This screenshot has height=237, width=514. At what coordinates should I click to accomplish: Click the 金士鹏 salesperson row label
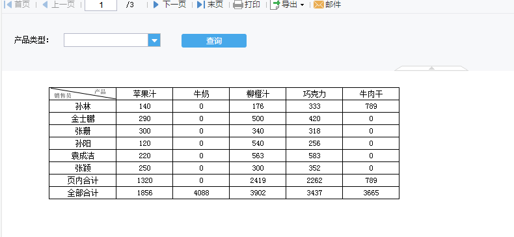coord(83,119)
